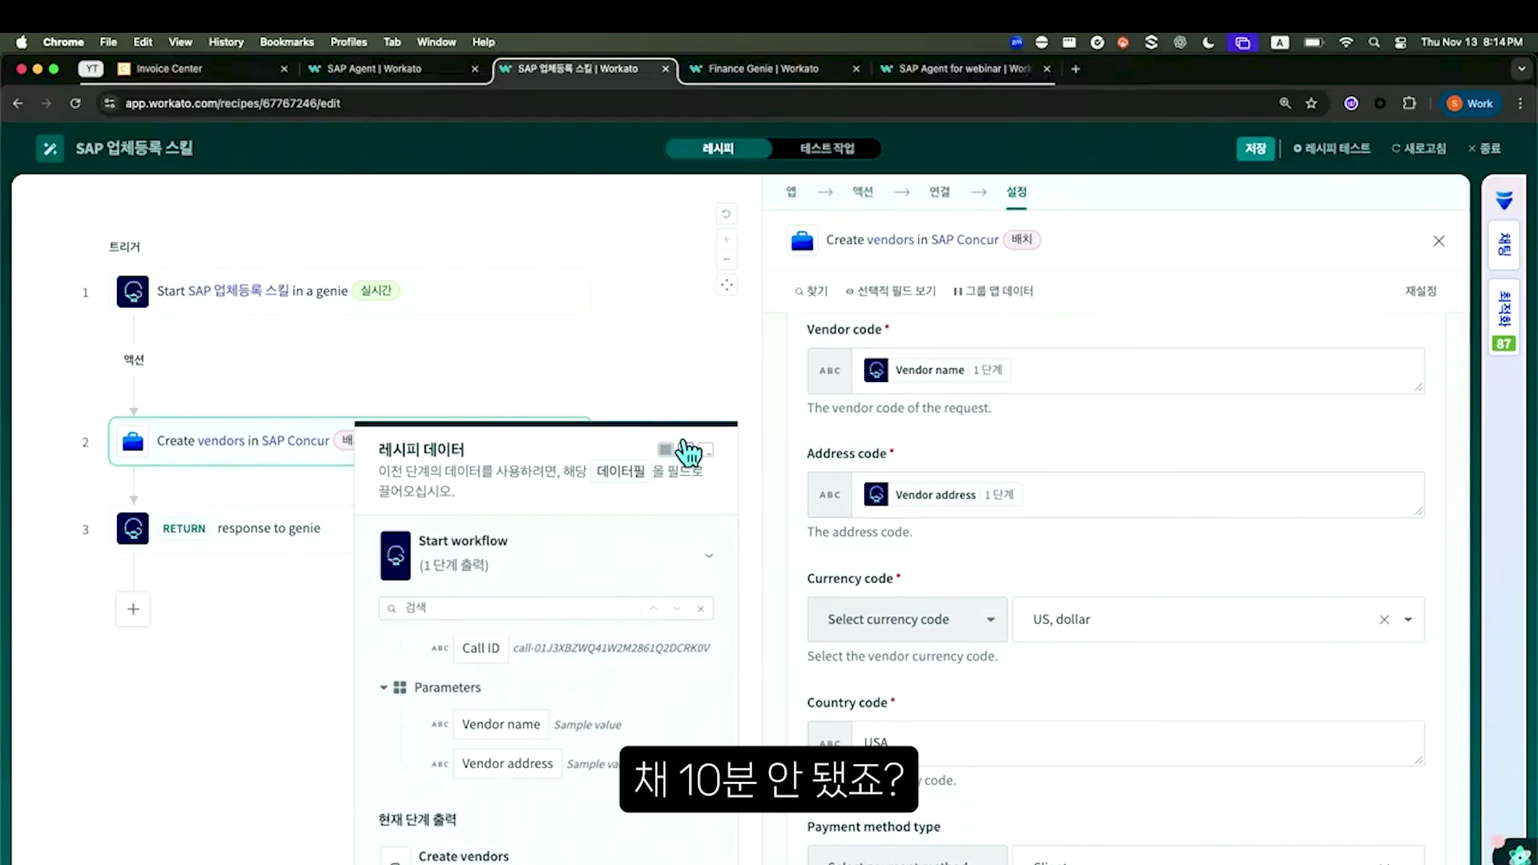This screenshot has height=865, width=1538.
Task: Select the Vendor name datapill in Parameters
Action: [x=501, y=725]
